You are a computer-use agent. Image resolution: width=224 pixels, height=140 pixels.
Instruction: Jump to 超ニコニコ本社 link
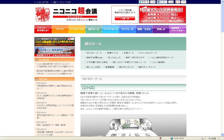[93, 67]
